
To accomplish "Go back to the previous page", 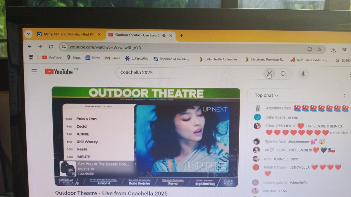I will click(x=29, y=46).
